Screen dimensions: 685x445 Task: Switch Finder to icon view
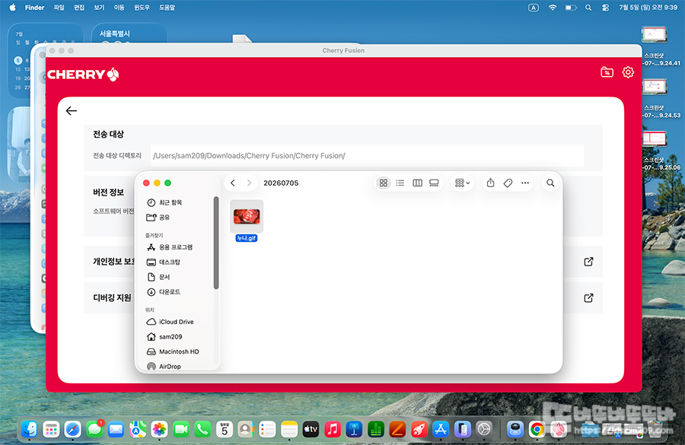tap(383, 183)
